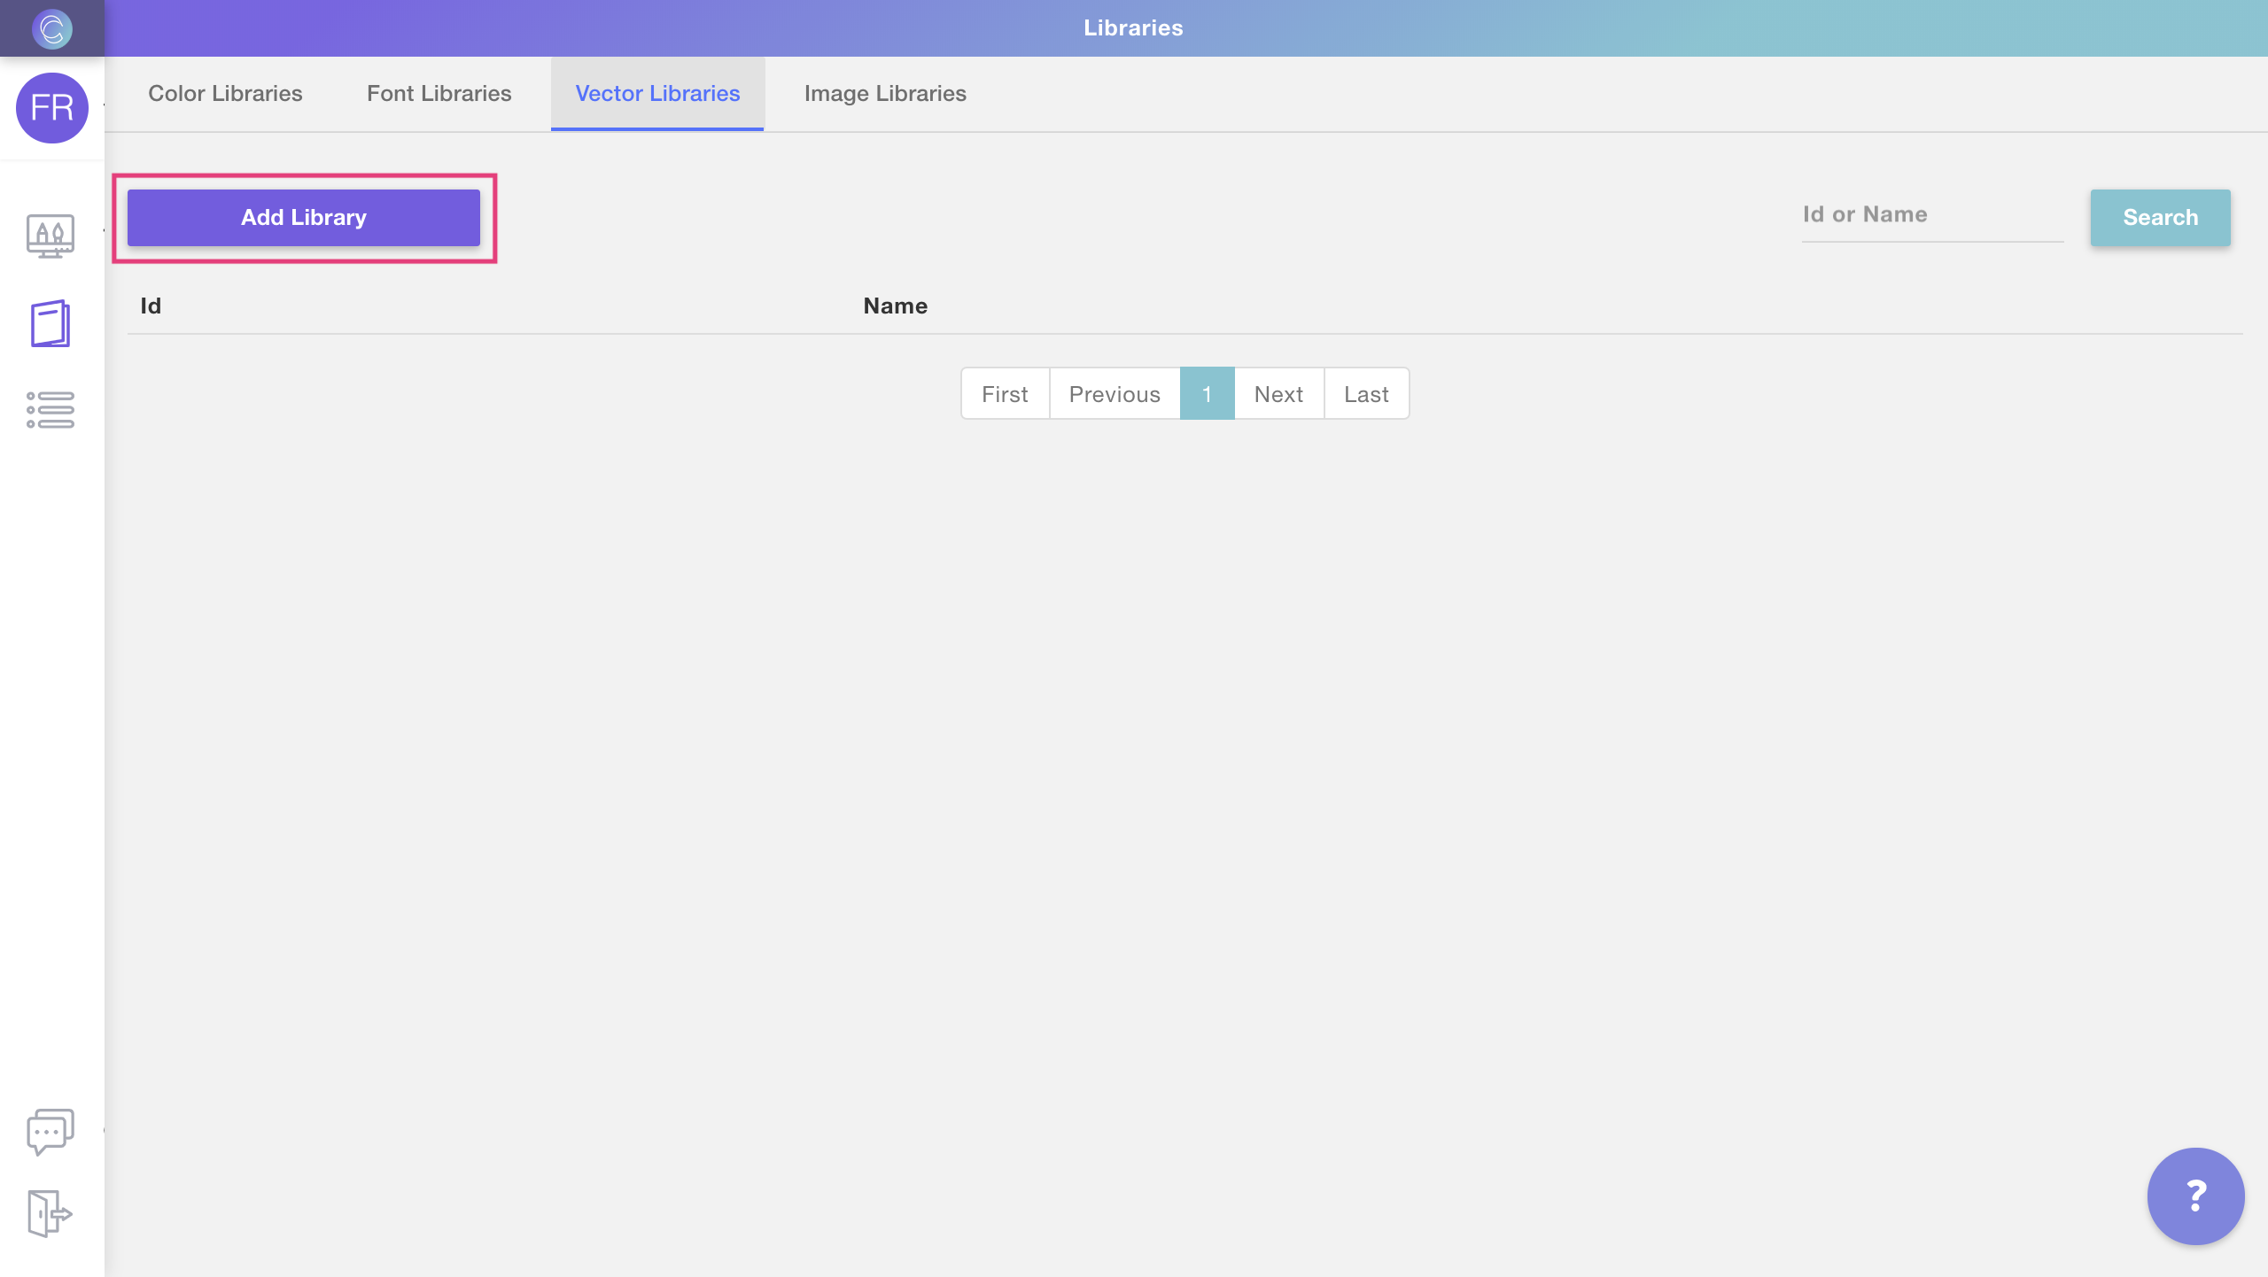Open the design editor from the sidebar
Viewport: 2268px width, 1277px height.
point(50,236)
